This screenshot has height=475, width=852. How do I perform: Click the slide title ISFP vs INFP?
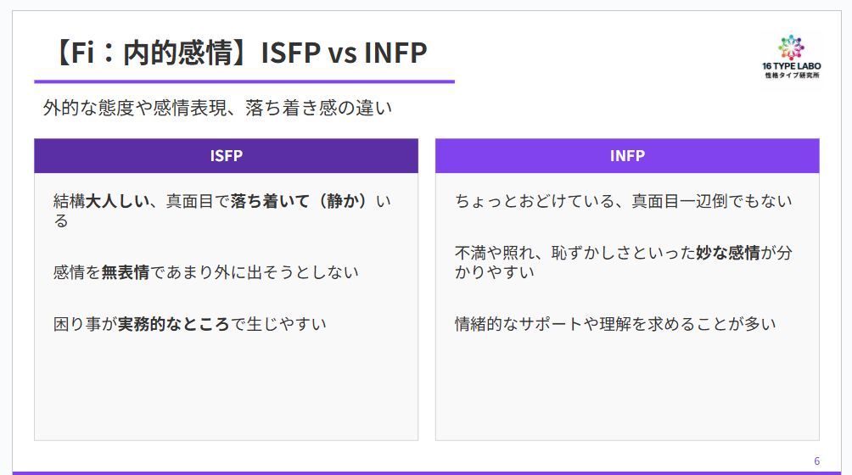pyautogui.click(x=344, y=53)
